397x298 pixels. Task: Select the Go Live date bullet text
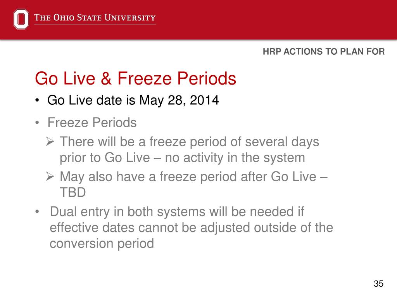tap(133, 100)
